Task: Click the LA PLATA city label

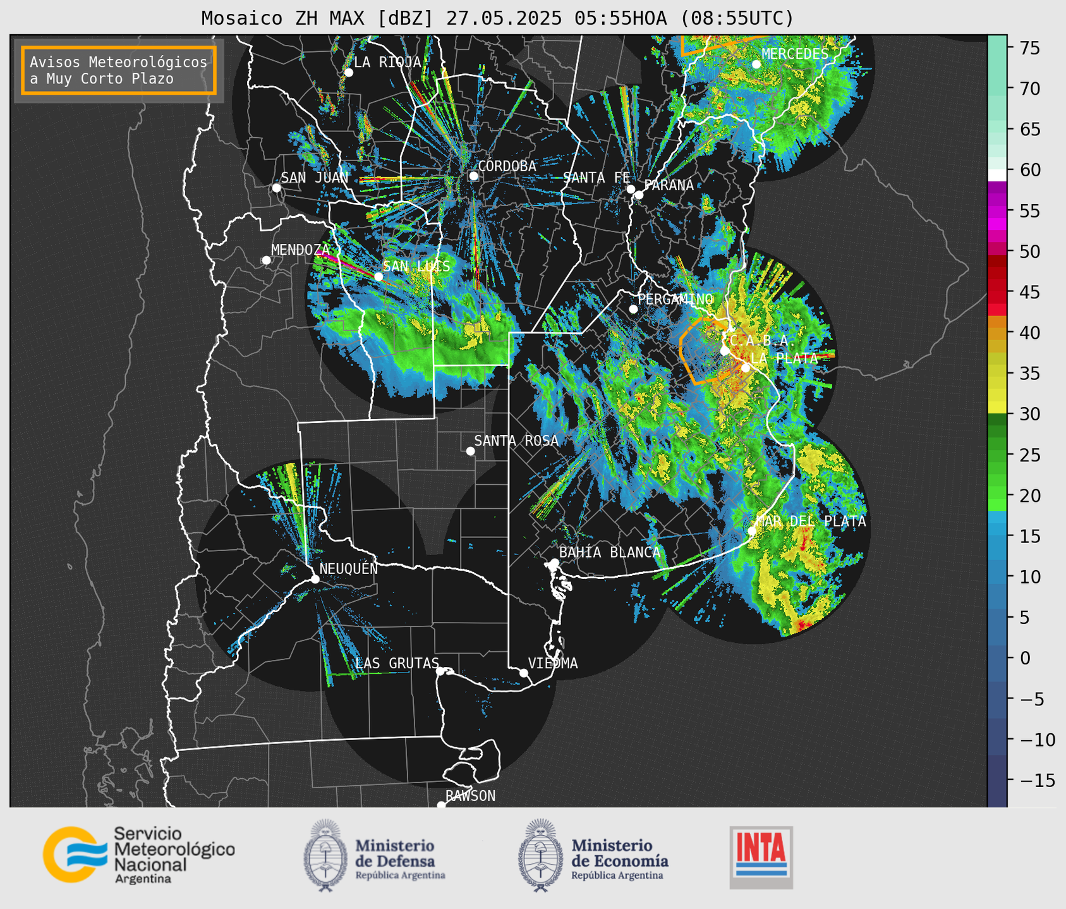Action: point(784,358)
